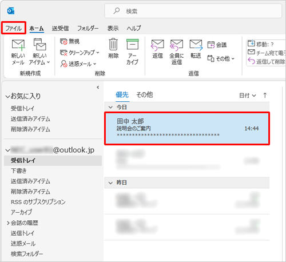Collapse the 昨日 message group
Image resolution: width=286 pixels, height=262 pixels.
110,183
